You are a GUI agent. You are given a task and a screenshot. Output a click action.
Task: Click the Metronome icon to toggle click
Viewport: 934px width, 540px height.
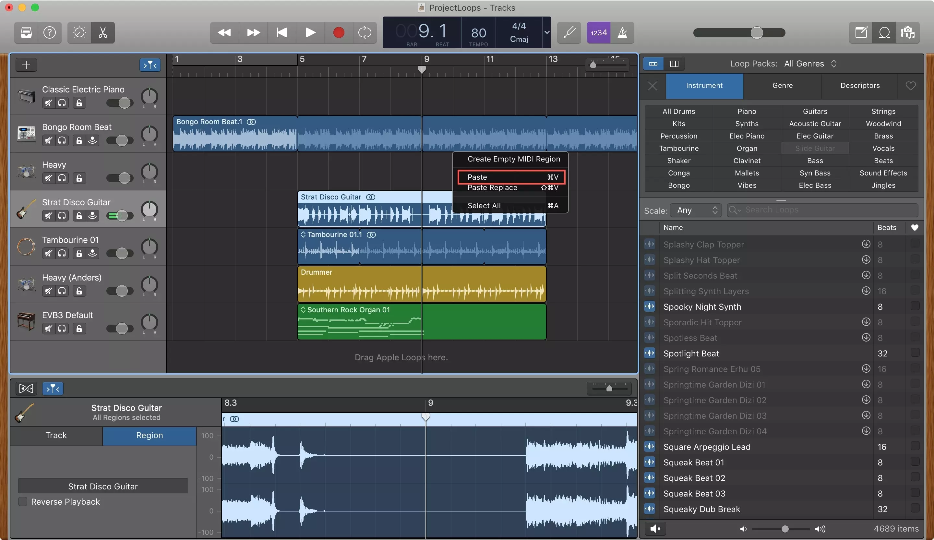622,32
